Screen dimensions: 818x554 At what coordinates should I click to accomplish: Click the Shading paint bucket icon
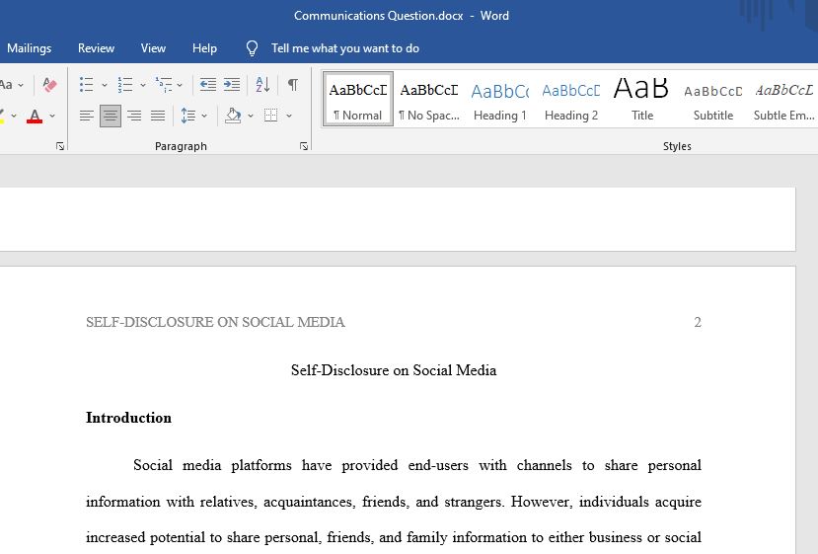click(233, 116)
